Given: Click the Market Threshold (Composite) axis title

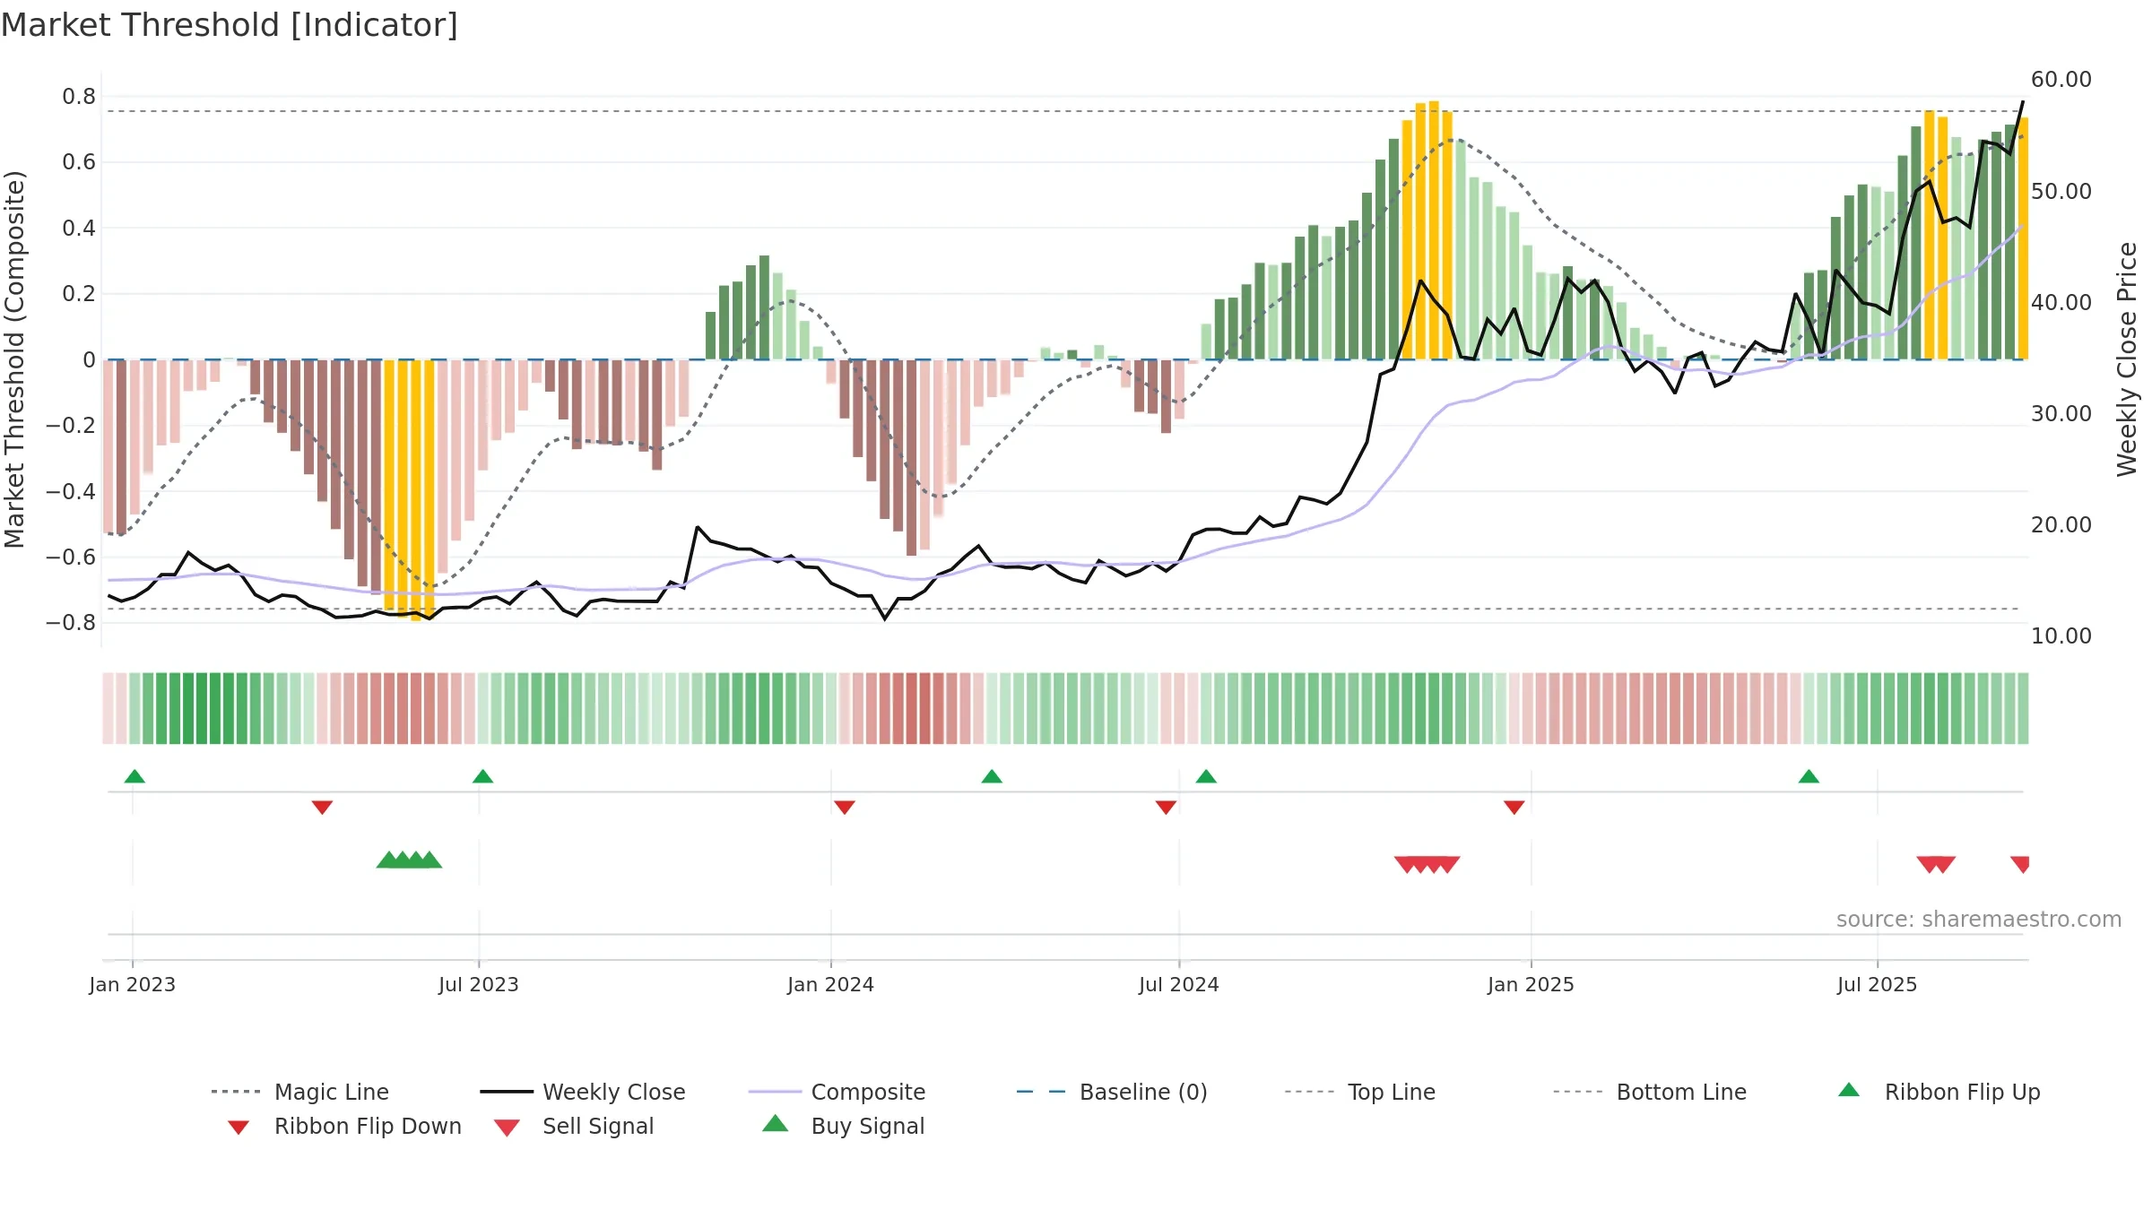Looking at the screenshot, I should (x=14, y=359).
